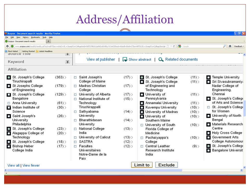Click the Related documents magnifier icon

[x=161, y=60]
